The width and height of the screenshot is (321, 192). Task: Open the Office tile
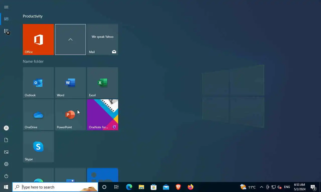[x=38, y=39]
